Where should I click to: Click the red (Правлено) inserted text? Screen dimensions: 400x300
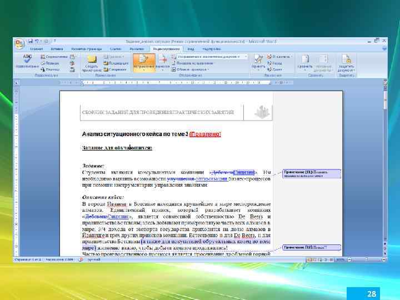205,134
